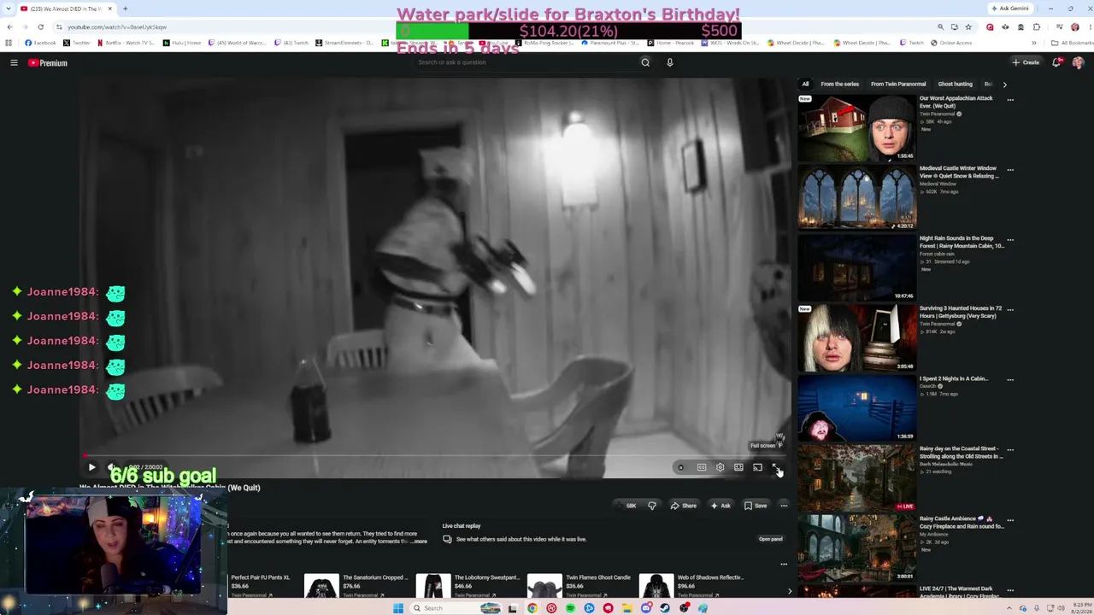This screenshot has height=615, width=1094.
Task: Open Medieval Castle Winter Window video thumbnail
Action: 857,197
